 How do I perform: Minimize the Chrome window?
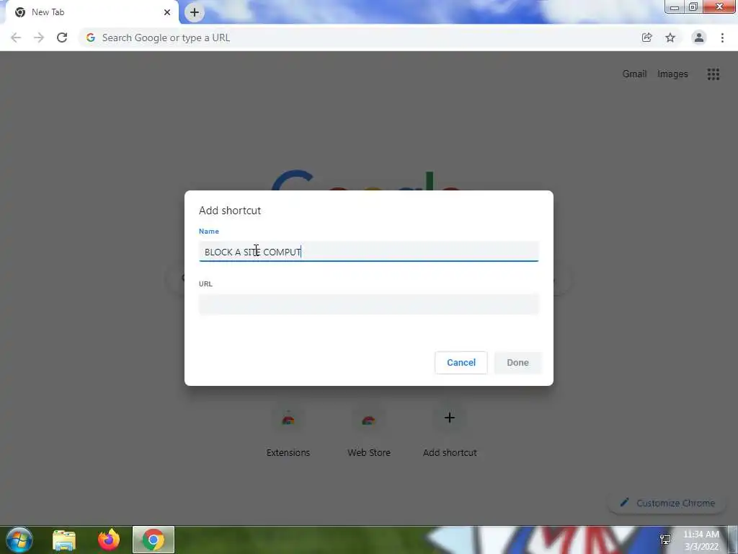coord(675,6)
